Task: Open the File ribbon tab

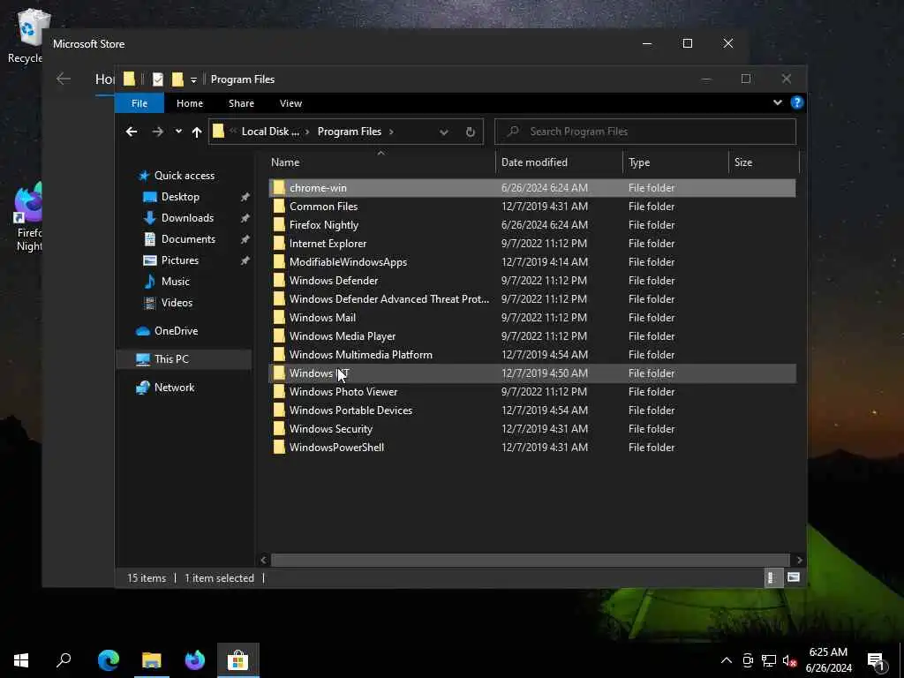Action: pos(139,103)
